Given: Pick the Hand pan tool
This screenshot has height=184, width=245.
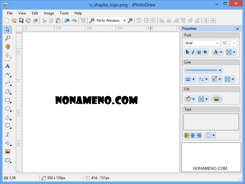Looking at the screenshot, I should pos(8,47).
